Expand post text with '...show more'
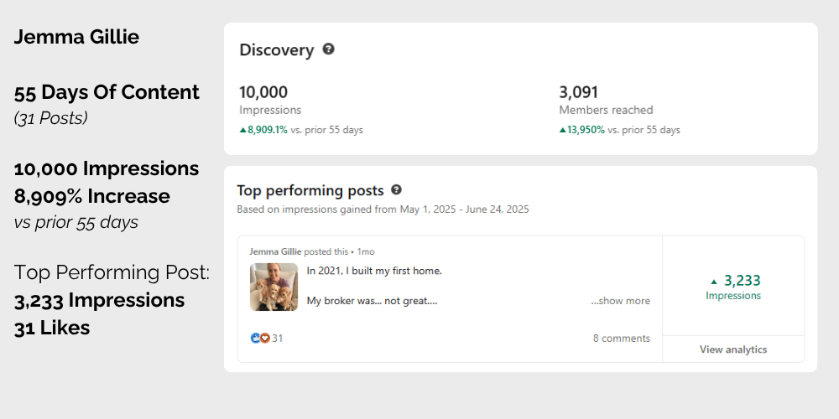Screen dimensions: 839x419 tap(621, 301)
